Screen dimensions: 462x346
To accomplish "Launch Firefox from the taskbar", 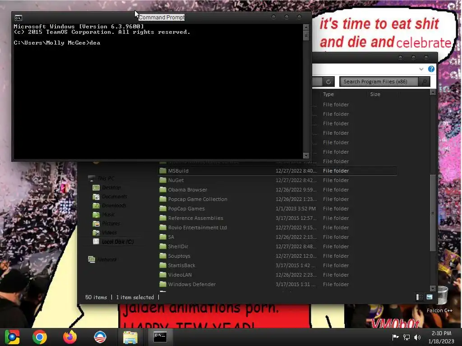I will [x=70, y=337].
